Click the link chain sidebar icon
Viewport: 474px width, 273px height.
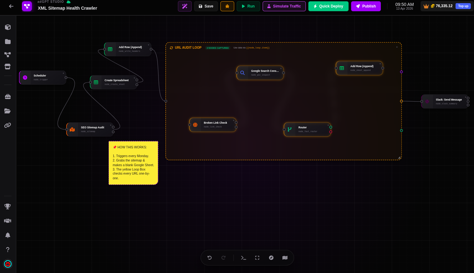tap(8, 125)
